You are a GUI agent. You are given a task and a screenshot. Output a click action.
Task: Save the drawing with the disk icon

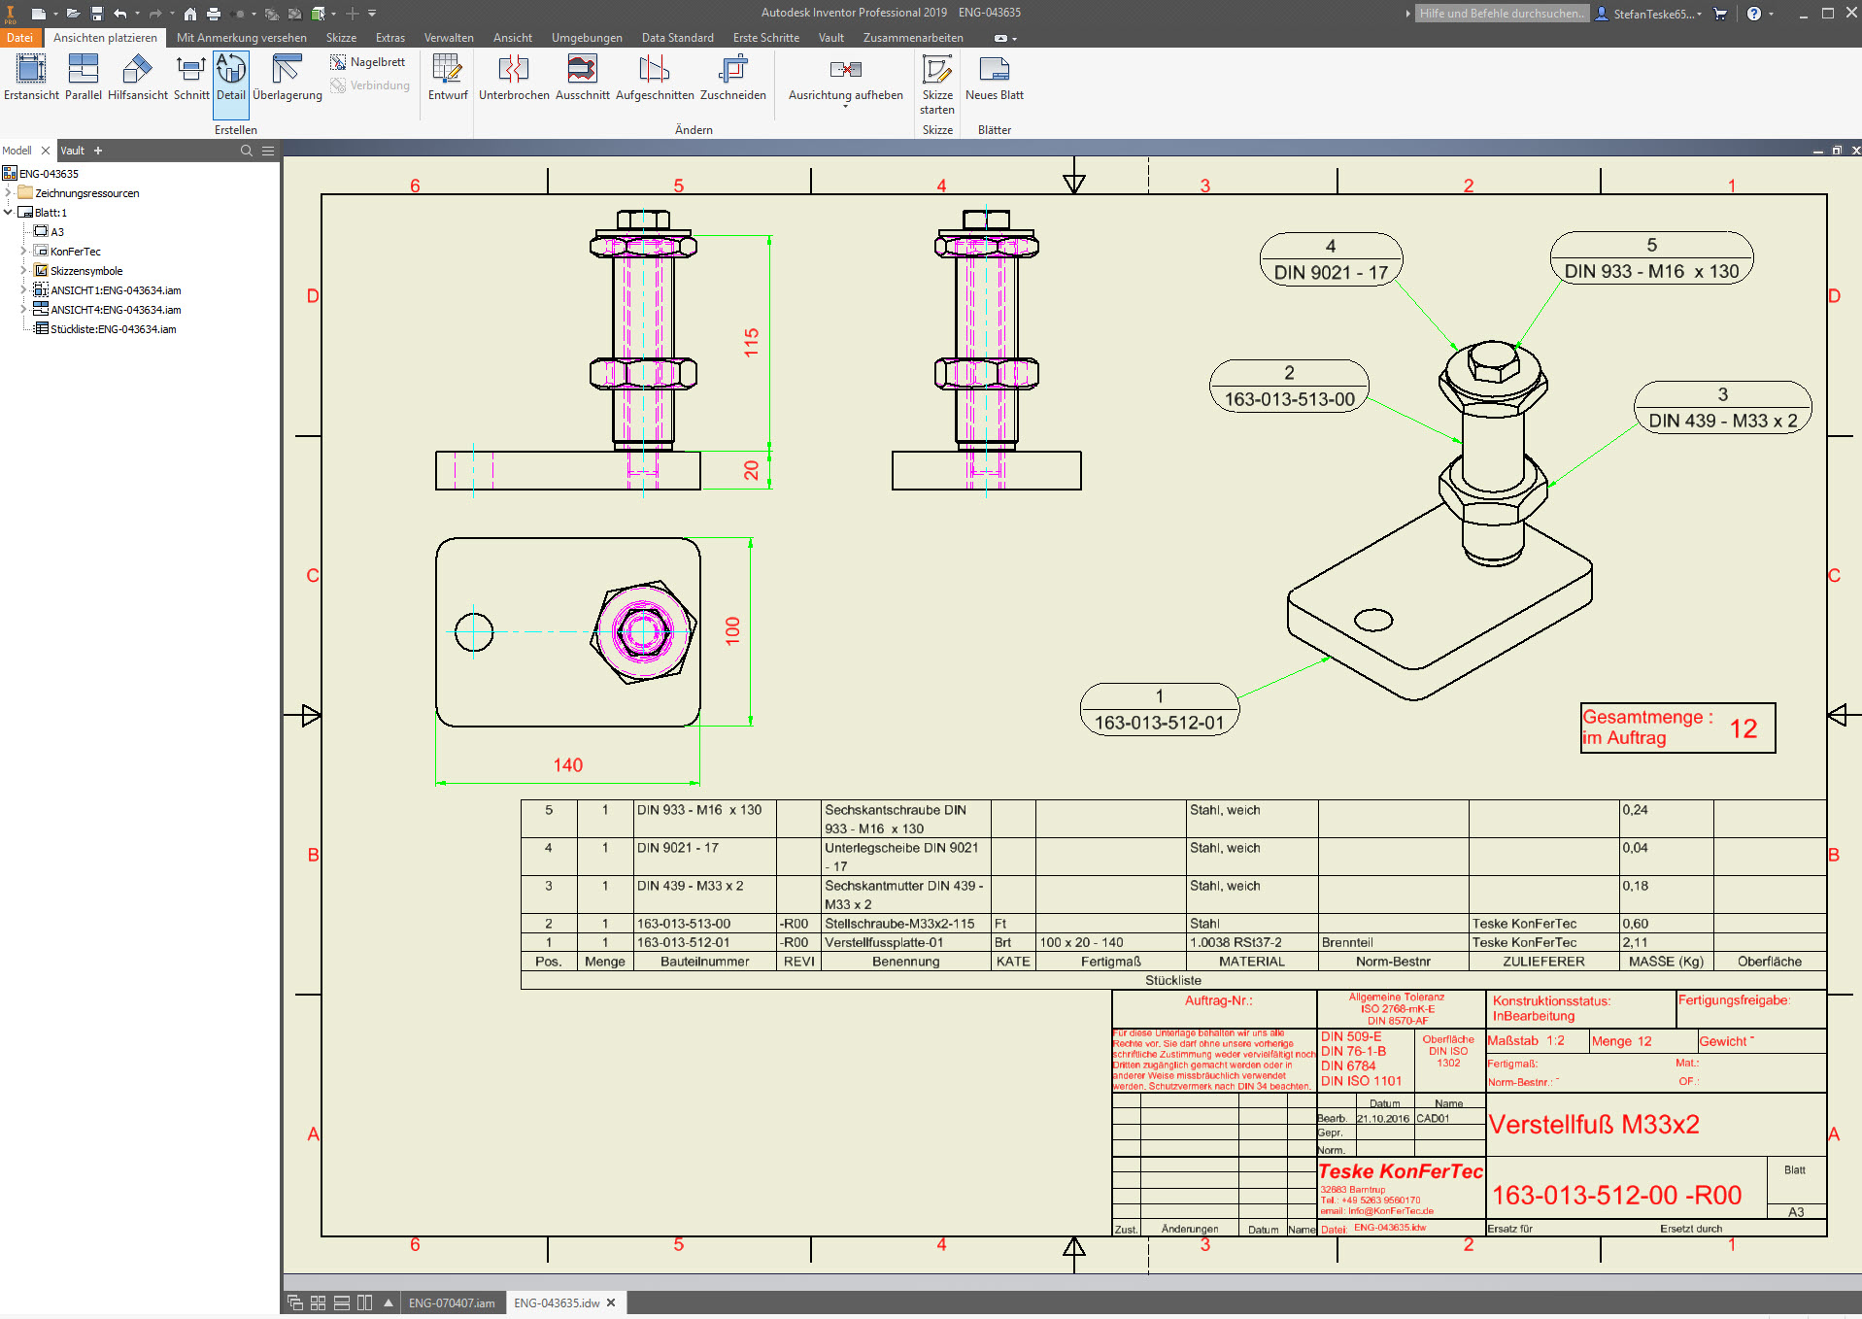coord(97,14)
